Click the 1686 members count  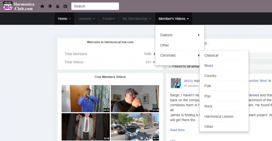[148, 54]
